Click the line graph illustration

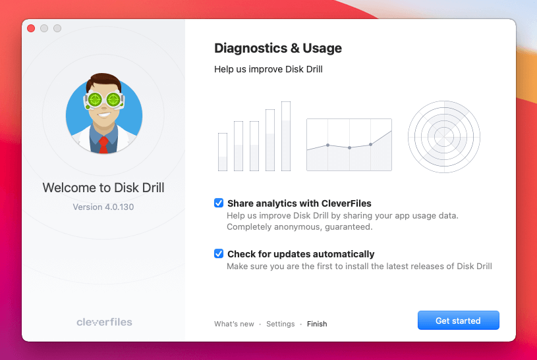(x=349, y=145)
